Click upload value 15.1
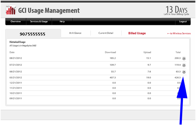 click(148, 58)
